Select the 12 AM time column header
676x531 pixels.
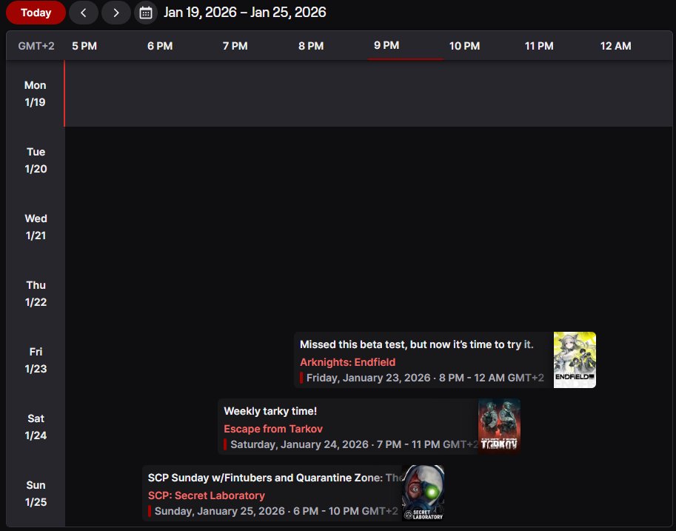615,46
